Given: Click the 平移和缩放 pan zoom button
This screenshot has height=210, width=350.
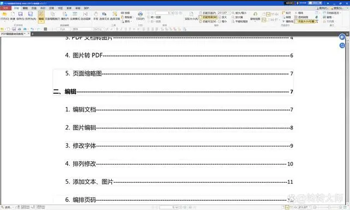Looking at the screenshot, I should pyautogui.click(x=240, y=21).
